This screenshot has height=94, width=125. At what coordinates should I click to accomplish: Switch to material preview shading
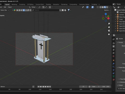105,7
